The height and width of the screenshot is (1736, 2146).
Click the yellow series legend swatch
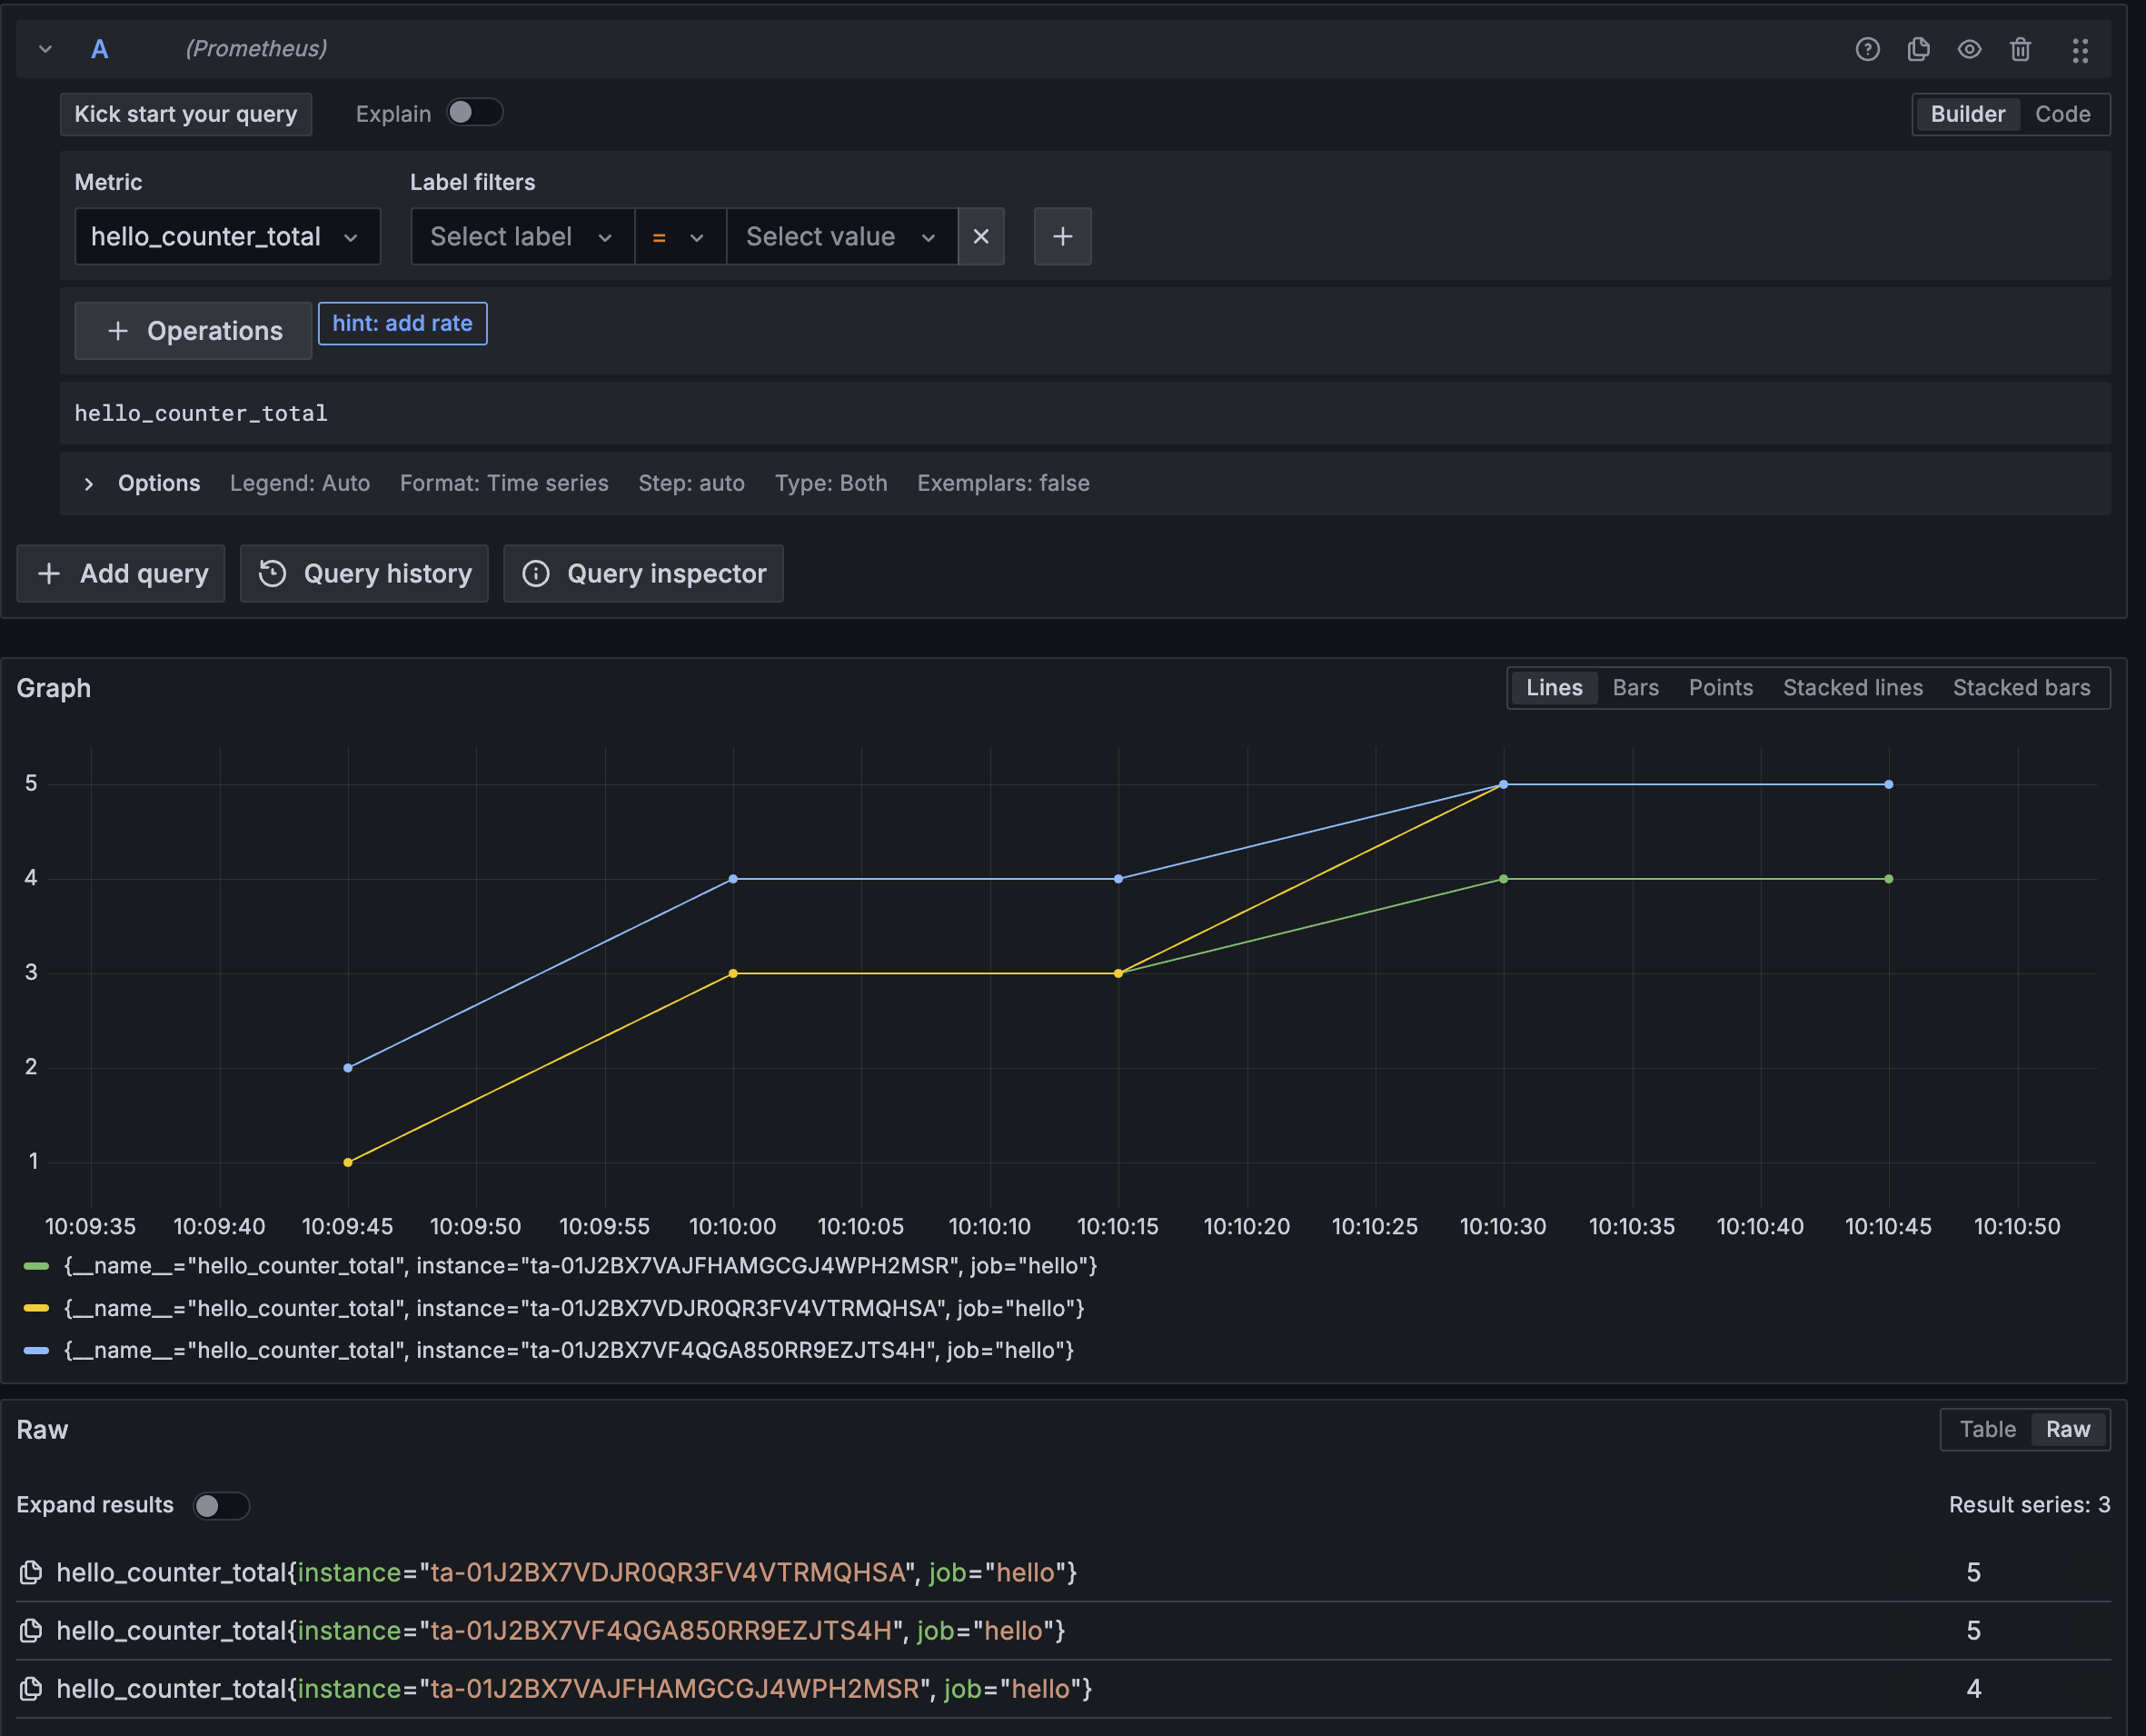click(36, 1308)
